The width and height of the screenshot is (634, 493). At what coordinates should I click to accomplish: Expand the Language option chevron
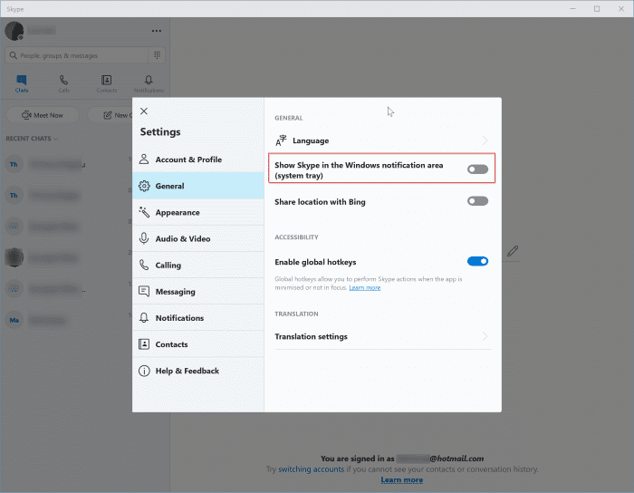click(x=485, y=140)
